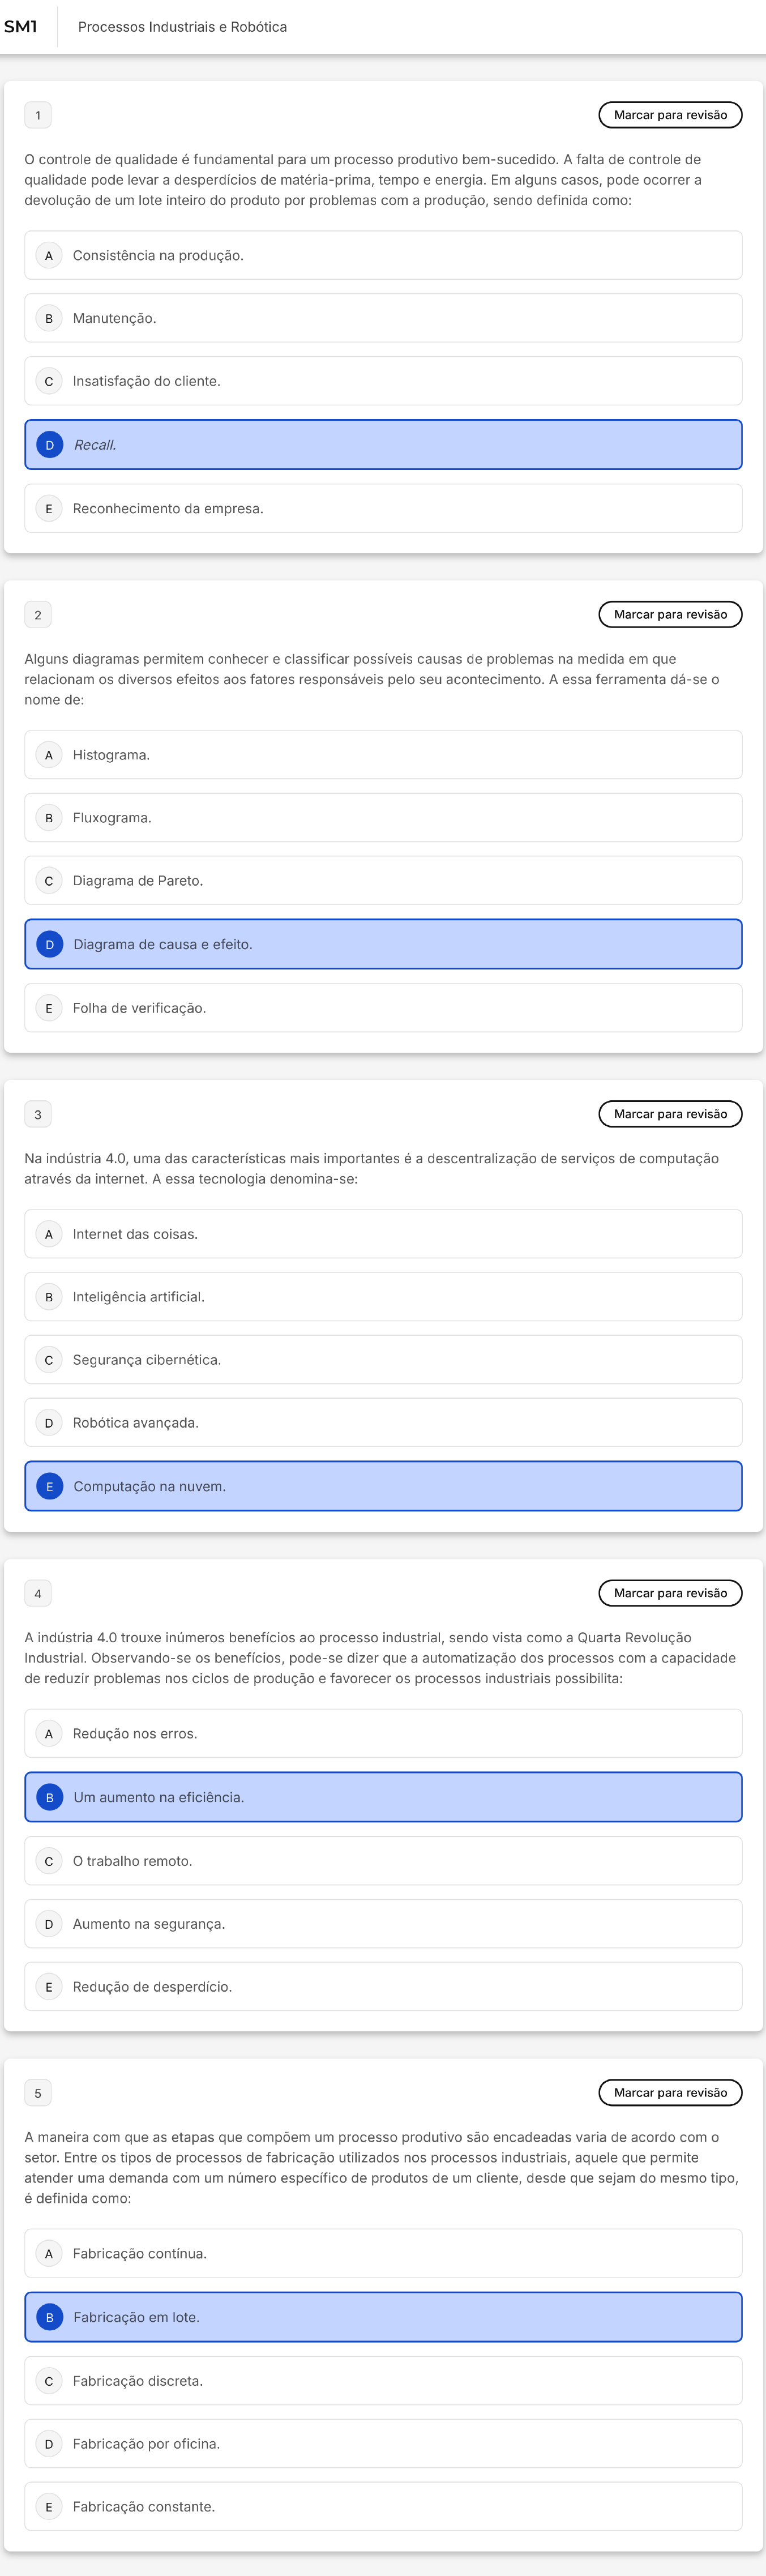Screen dimensions: 766x2576
Task: Click the SM1 logo in header
Action: (x=21, y=27)
